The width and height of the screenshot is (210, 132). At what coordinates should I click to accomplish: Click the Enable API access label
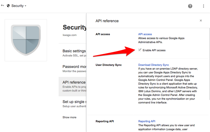154,50
